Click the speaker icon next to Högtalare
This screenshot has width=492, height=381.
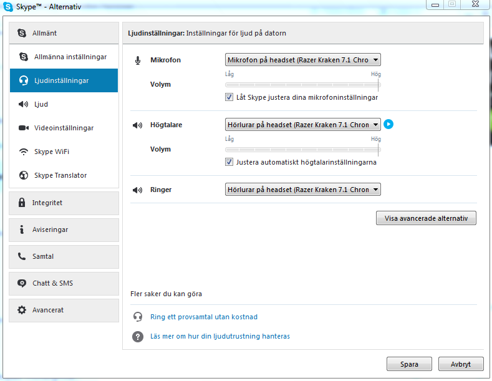click(x=137, y=125)
